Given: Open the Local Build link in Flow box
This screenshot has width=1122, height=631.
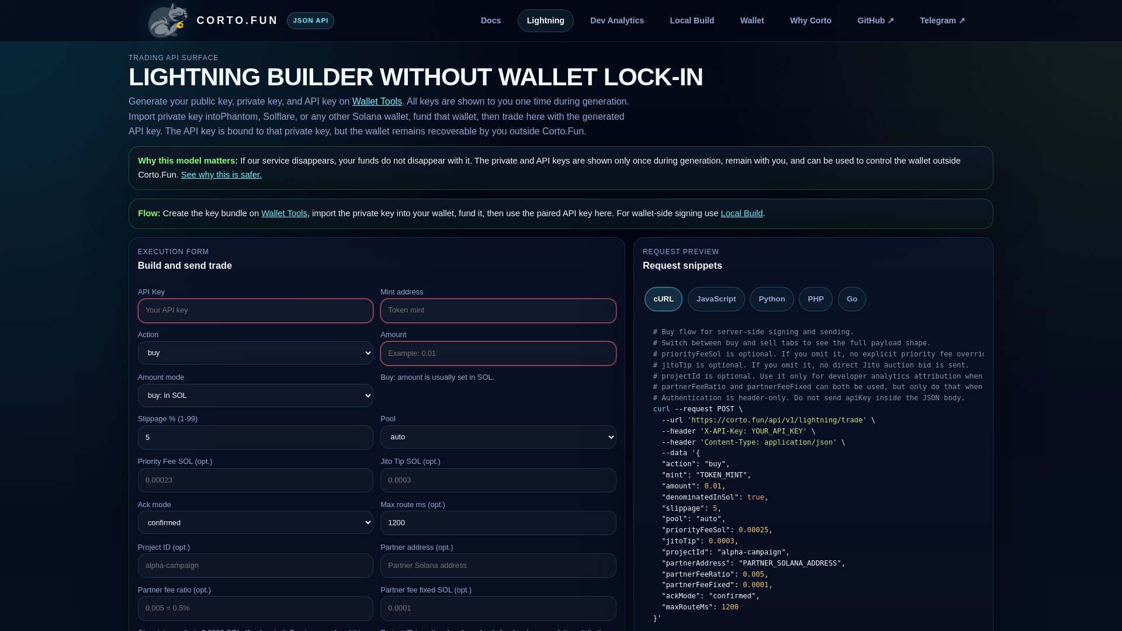Looking at the screenshot, I should [742, 213].
